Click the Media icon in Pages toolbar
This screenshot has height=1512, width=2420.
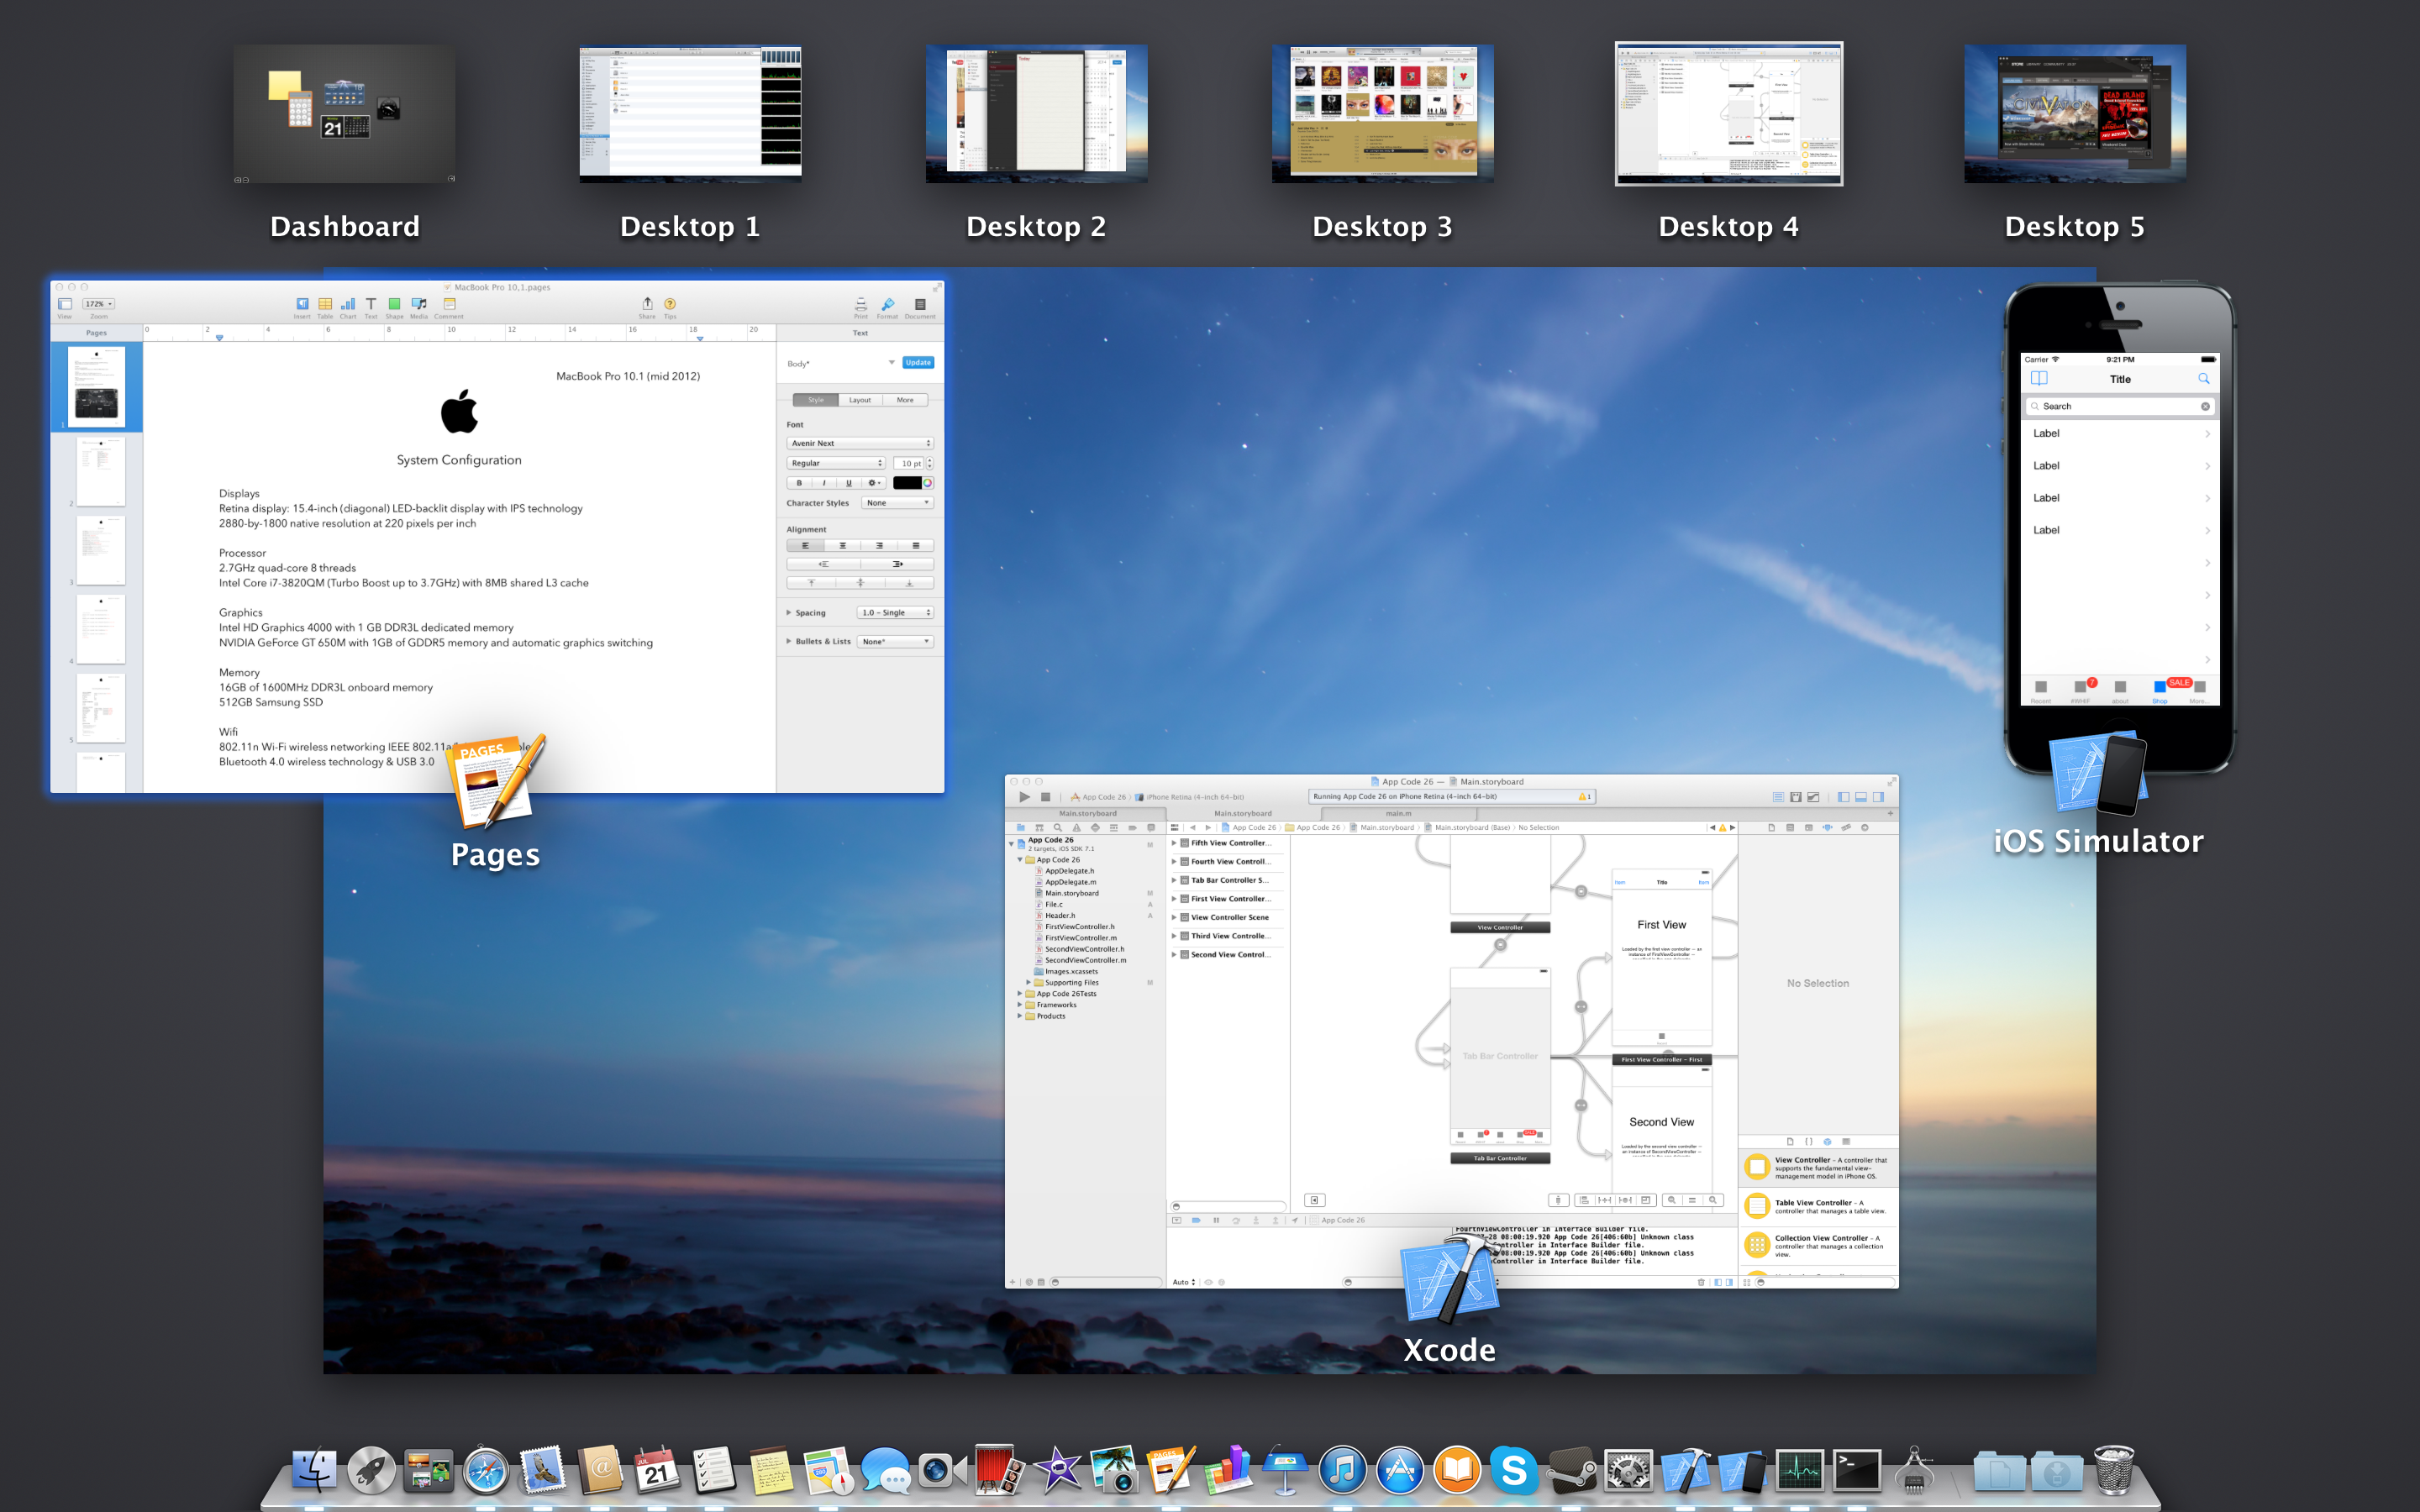418,304
